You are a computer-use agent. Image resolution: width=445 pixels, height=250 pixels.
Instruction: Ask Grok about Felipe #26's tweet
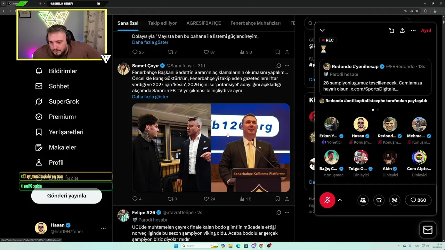point(279,212)
